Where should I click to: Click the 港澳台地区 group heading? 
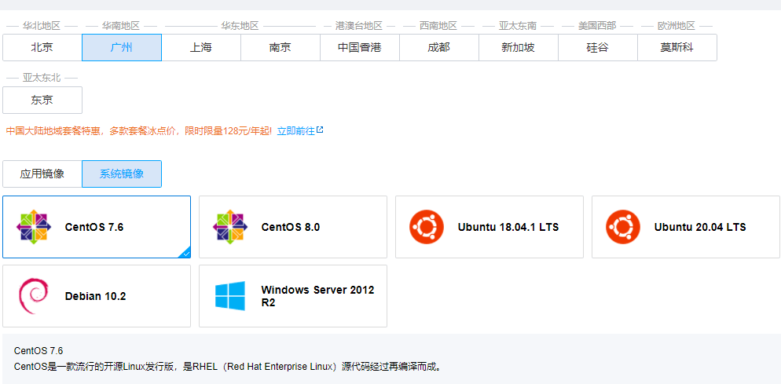[359, 25]
